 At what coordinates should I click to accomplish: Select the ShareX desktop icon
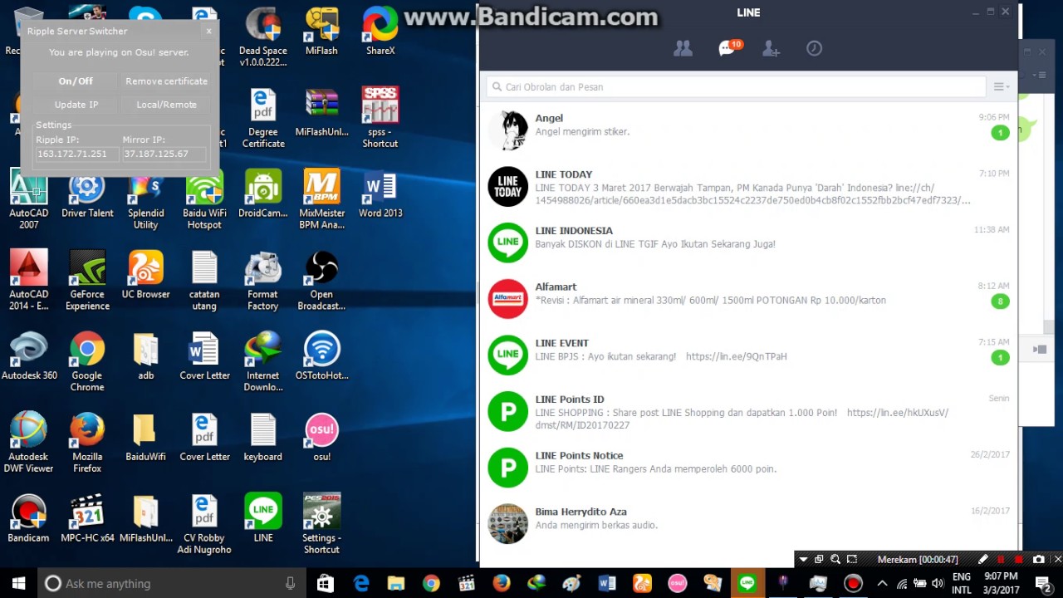380,32
